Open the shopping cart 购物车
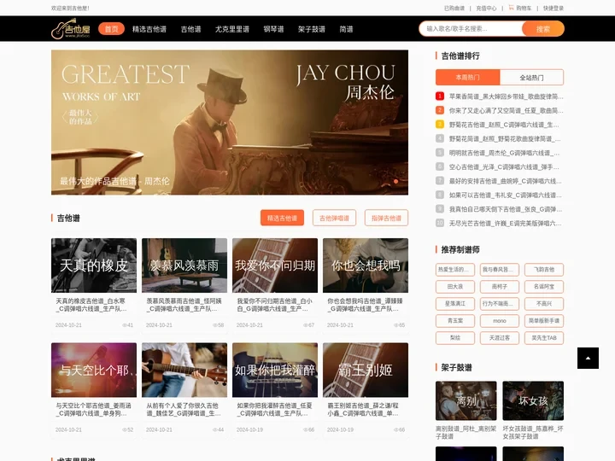 [x=520, y=8]
